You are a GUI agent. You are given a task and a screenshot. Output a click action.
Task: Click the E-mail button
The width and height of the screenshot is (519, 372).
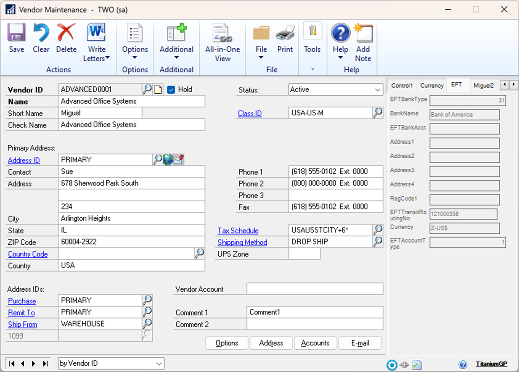(360, 343)
